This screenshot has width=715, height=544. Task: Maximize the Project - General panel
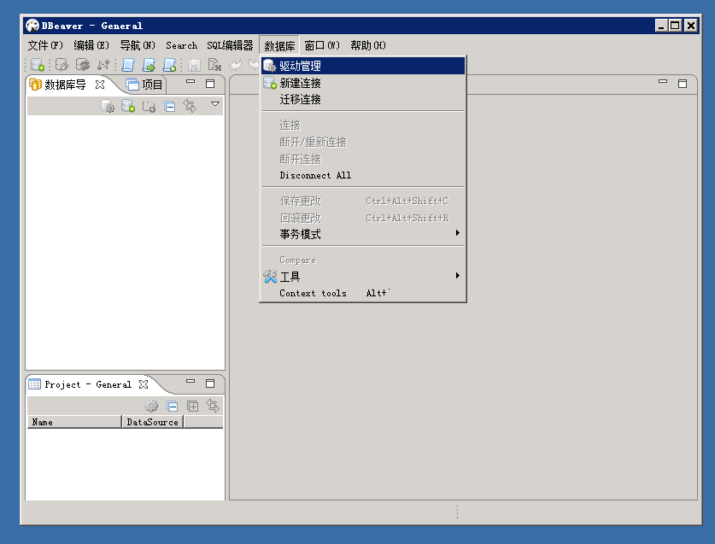tap(210, 383)
